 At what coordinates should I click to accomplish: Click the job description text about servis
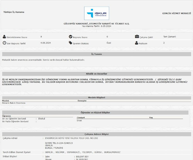click(x=43, y=60)
